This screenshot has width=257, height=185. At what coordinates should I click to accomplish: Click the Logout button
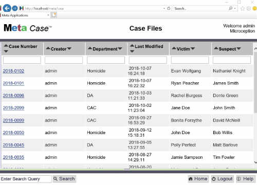[x=222, y=179]
